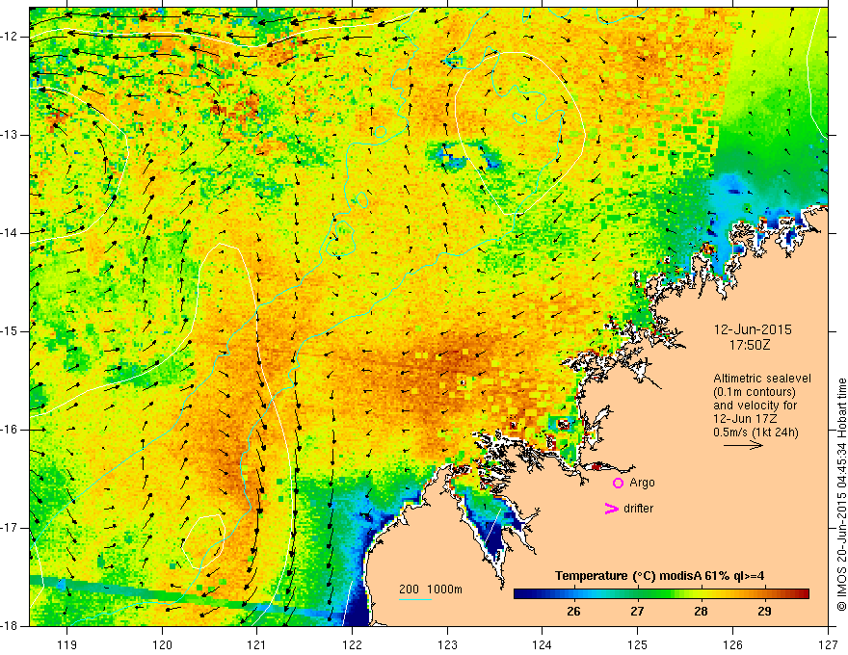Click the color bar label '28'

tap(701, 612)
